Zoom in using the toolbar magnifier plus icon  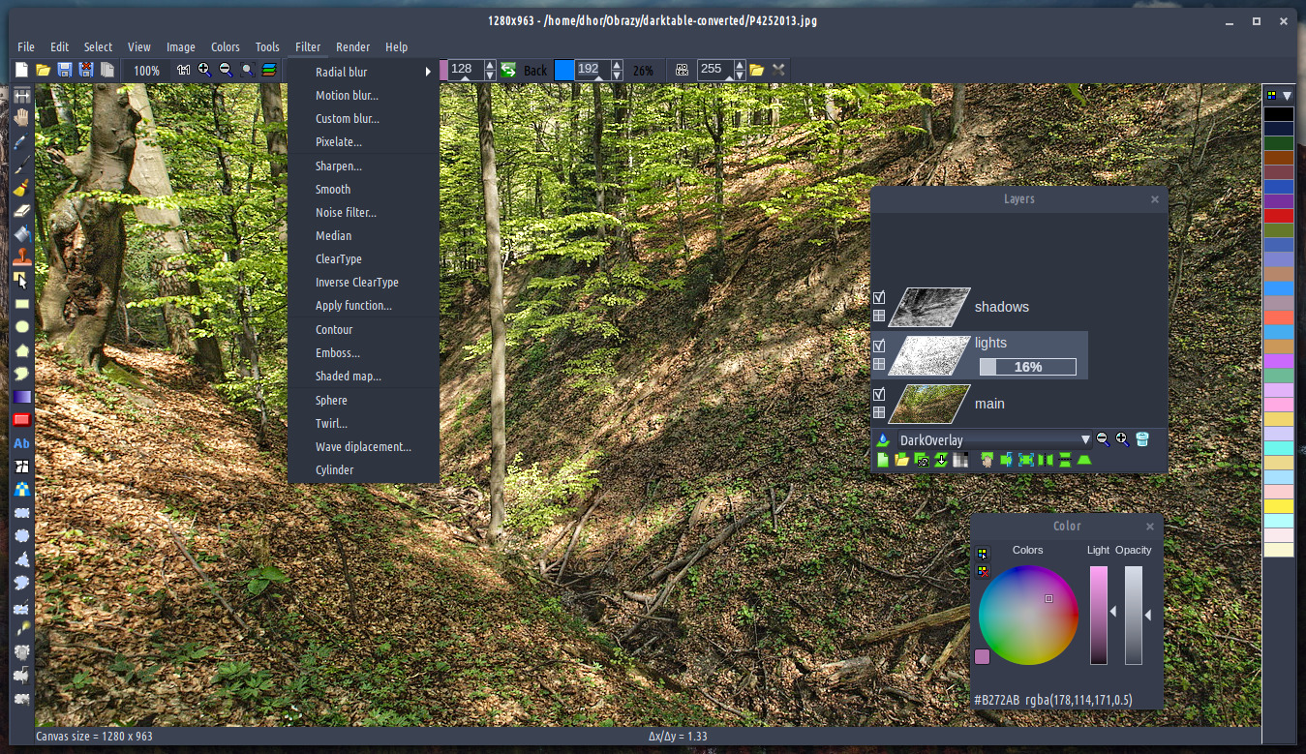pyautogui.click(x=204, y=70)
